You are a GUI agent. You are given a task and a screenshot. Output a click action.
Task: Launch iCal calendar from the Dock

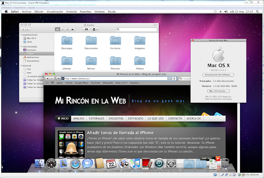111,164
